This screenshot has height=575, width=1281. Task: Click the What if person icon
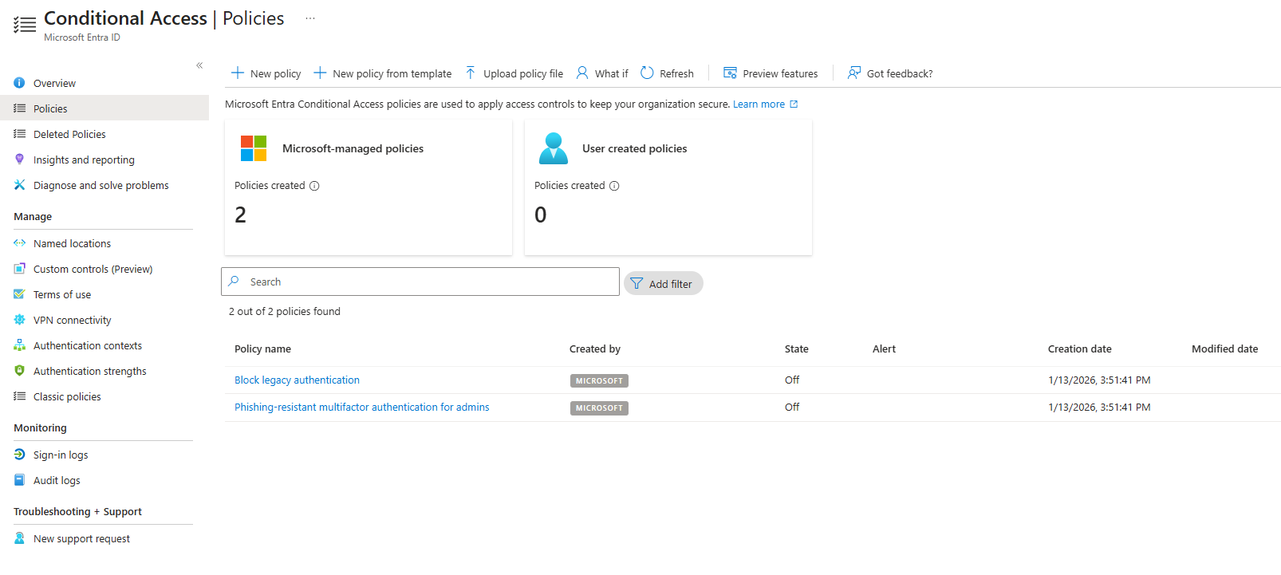tap(582, 73)
